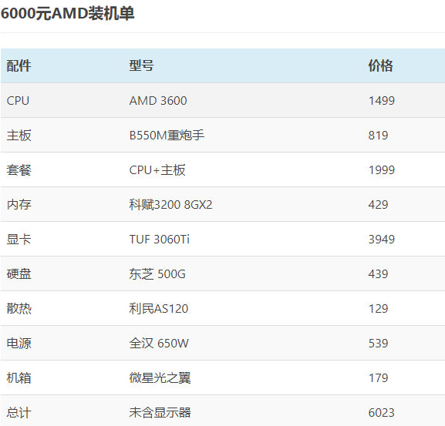Click the '显卡' row label
445x426 pixels.
(x=19, y=240)
